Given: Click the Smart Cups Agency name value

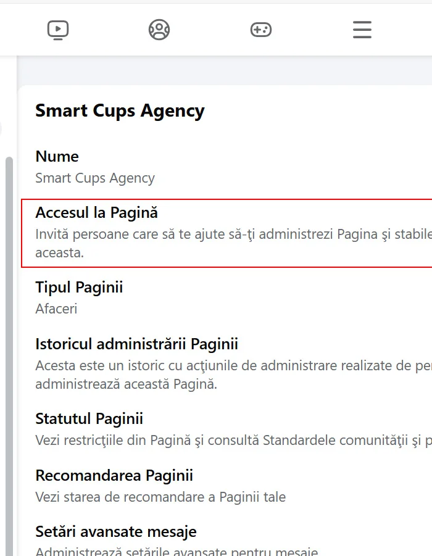Looking at the screenshot, I should (x=95, y=178).
